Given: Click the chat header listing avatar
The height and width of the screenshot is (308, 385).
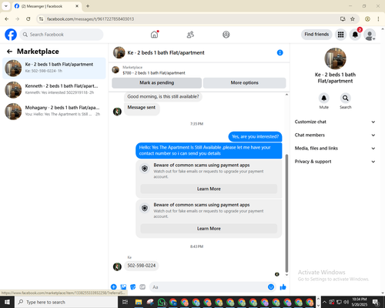Looking at the screenshot, I should pyautogui.click(x=119, y=52).
